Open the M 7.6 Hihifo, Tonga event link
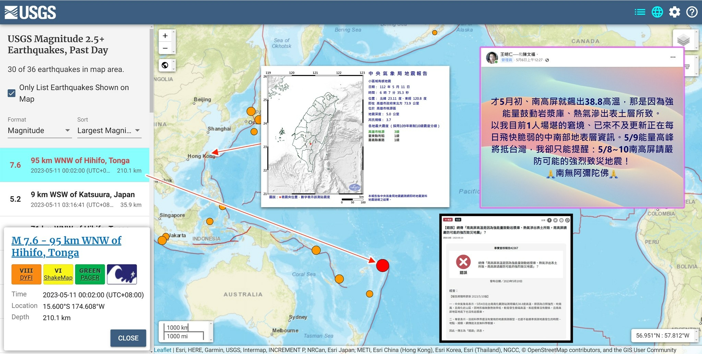Image resolution: width=702 pixels, height=354 pixels. click(x=66, y=246)
